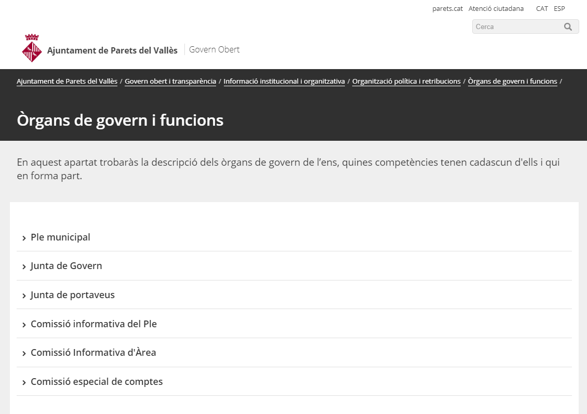Click inside the Cerca search field
This screenshot has width=587, height=414.
pyautogui.click(x=517, y=26)
